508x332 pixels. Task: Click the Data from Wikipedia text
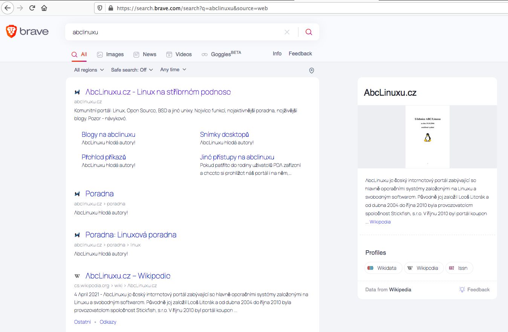tap(388, 289)
